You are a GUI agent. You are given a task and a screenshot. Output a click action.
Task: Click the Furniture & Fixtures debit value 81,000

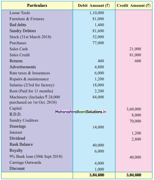point(98,19)
